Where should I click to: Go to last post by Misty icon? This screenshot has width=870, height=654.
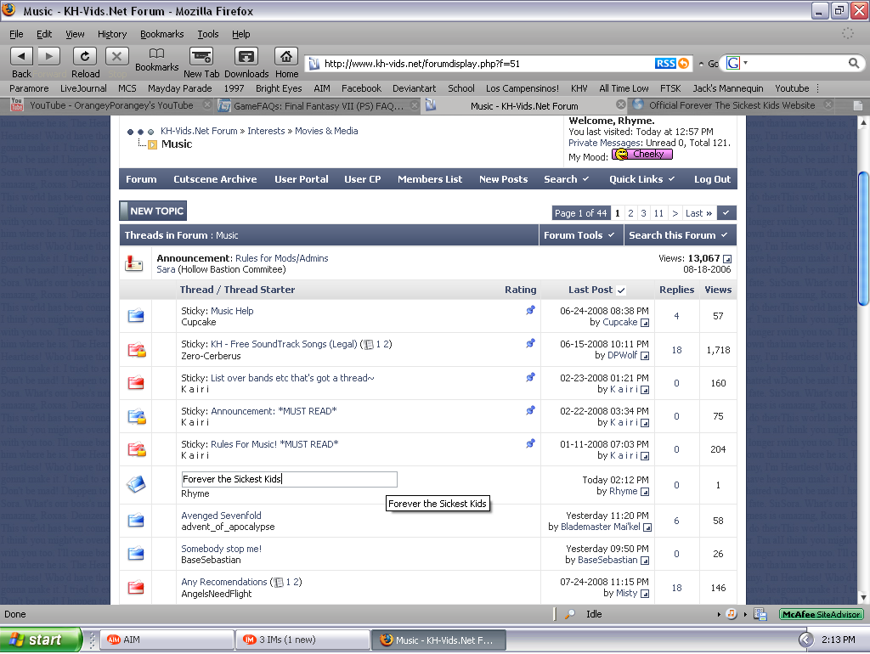pyautogui.click(x=645, y=594)
